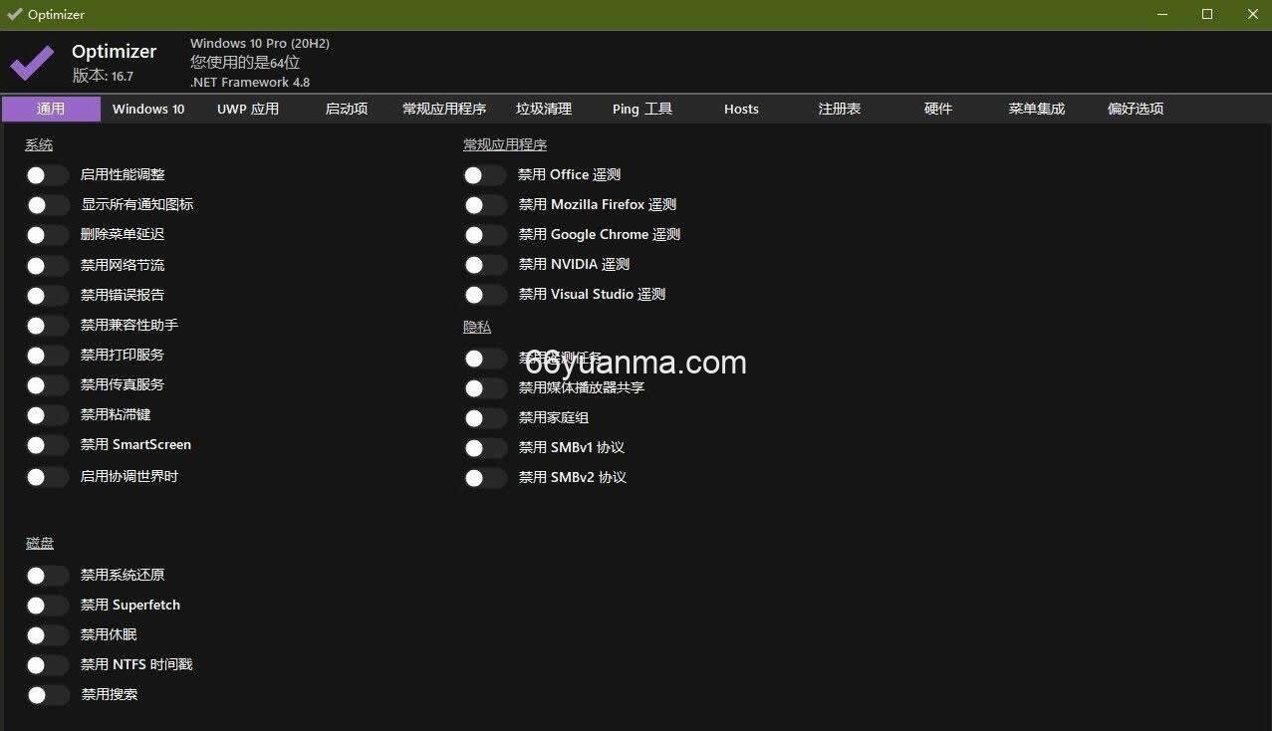Enable 禁用 Office 遥测

pos(484,174)
